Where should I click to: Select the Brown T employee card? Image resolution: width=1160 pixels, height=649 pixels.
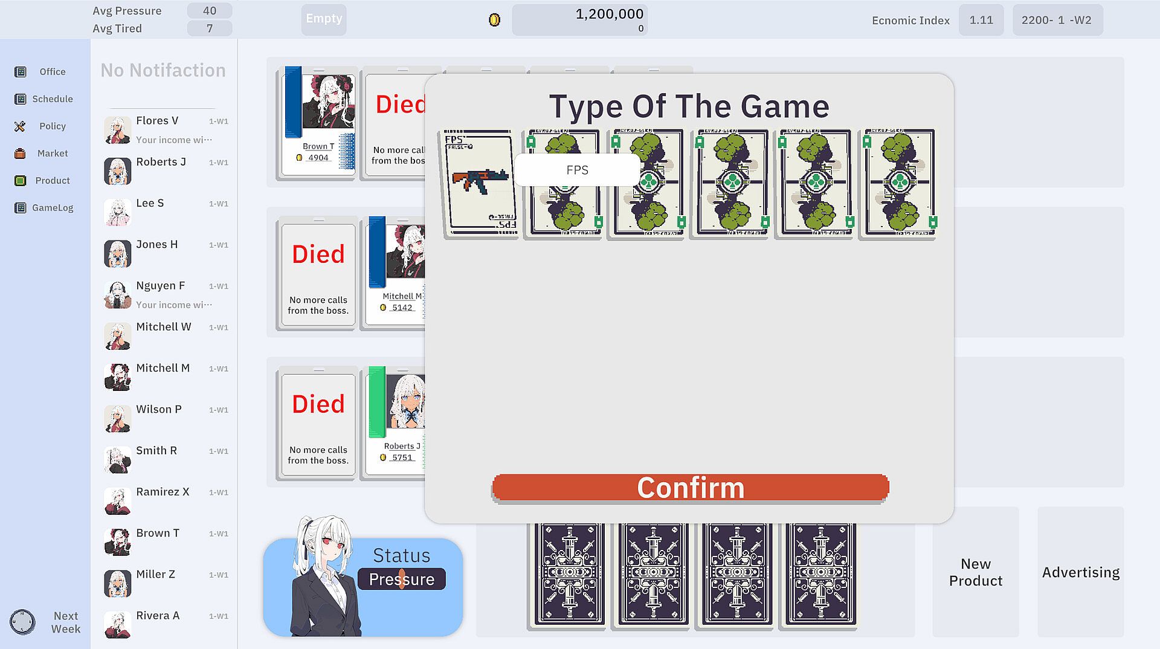coord(318,123)
